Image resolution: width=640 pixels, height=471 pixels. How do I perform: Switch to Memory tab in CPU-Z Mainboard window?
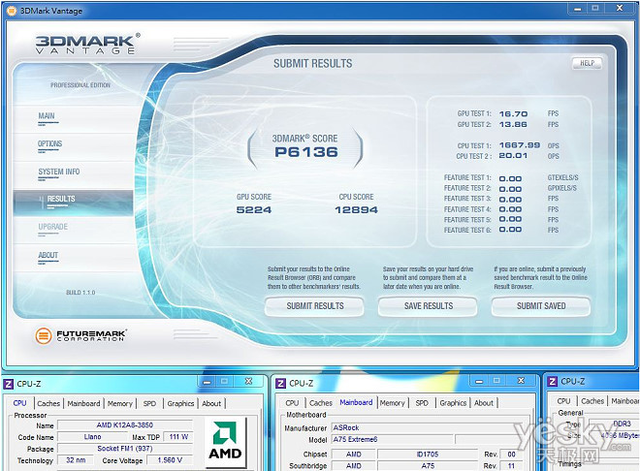393,403
